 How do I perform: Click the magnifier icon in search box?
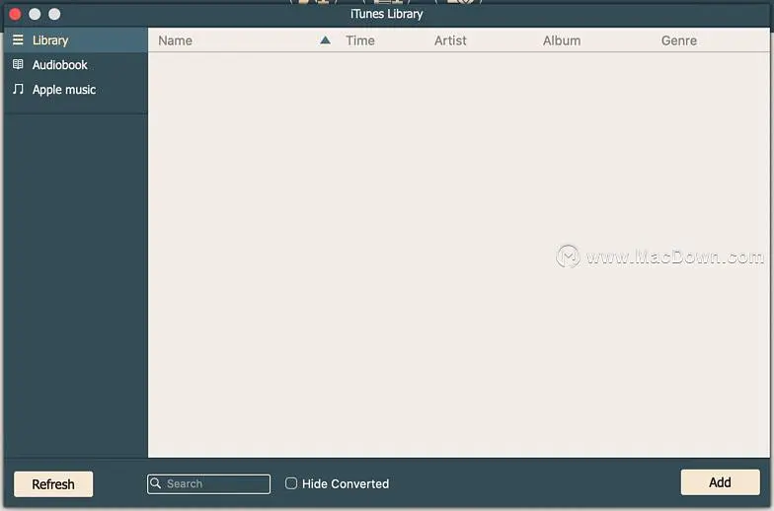coord(156,483)
